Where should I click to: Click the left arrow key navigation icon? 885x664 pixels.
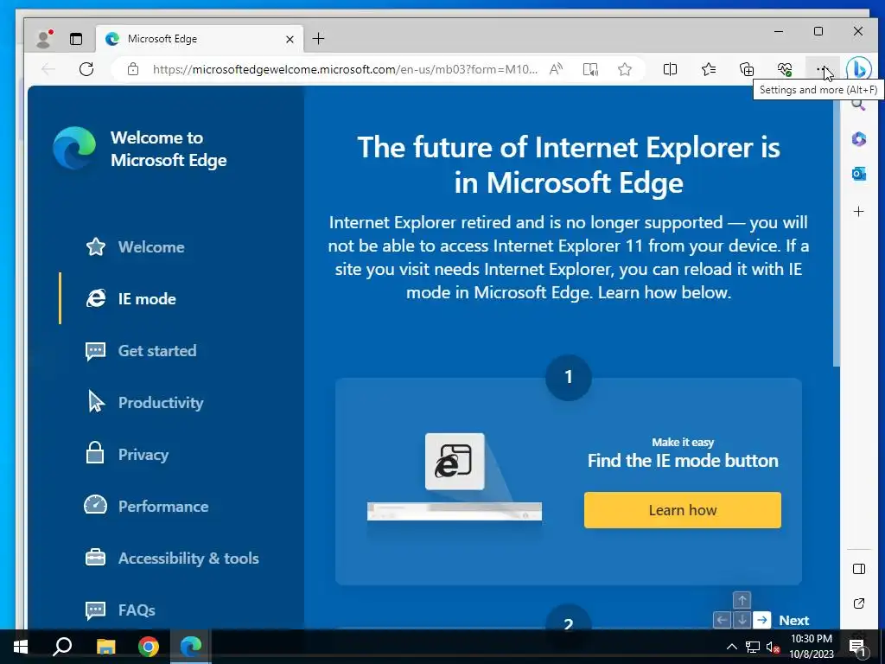[x=722, y=620]
